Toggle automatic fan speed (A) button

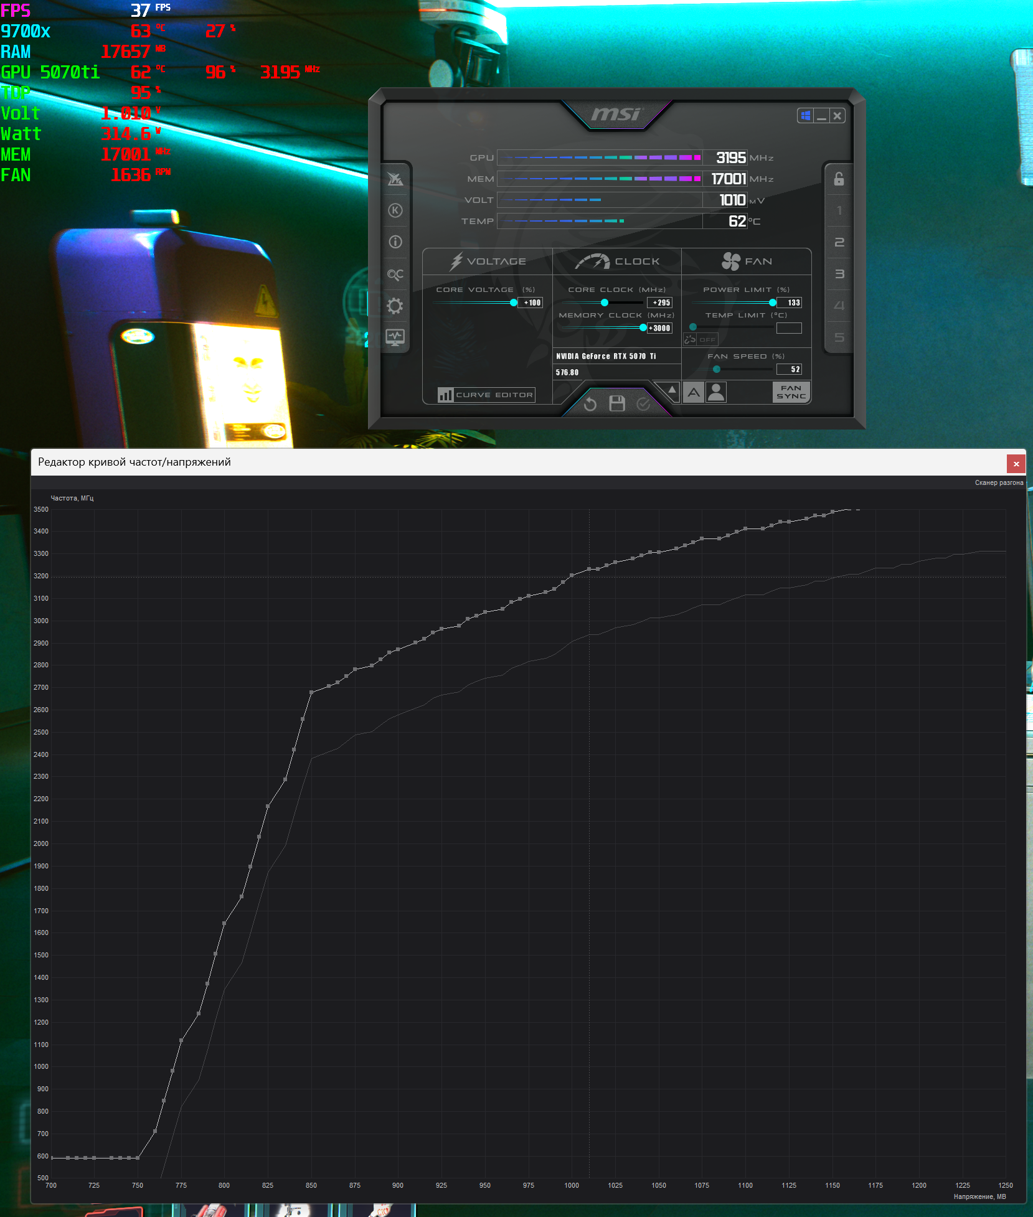pyautogui.click(x=694, y=392)
